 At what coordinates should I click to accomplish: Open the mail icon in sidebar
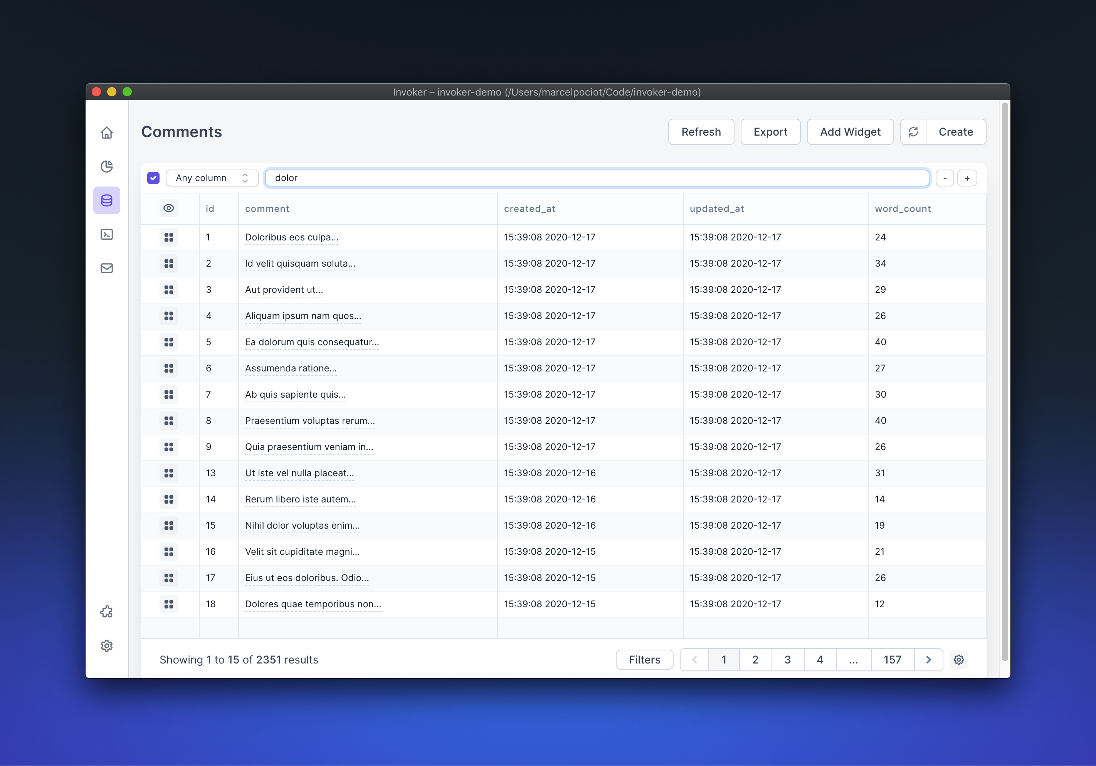(x=106, y=268)
